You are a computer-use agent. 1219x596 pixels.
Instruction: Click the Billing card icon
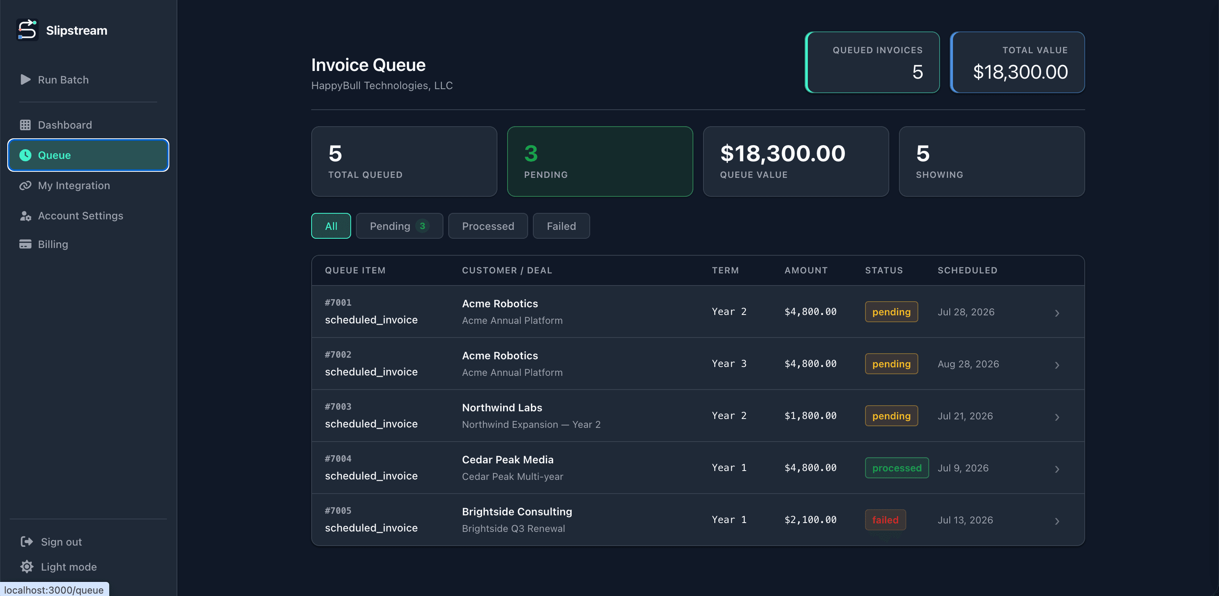click(25, 244)
